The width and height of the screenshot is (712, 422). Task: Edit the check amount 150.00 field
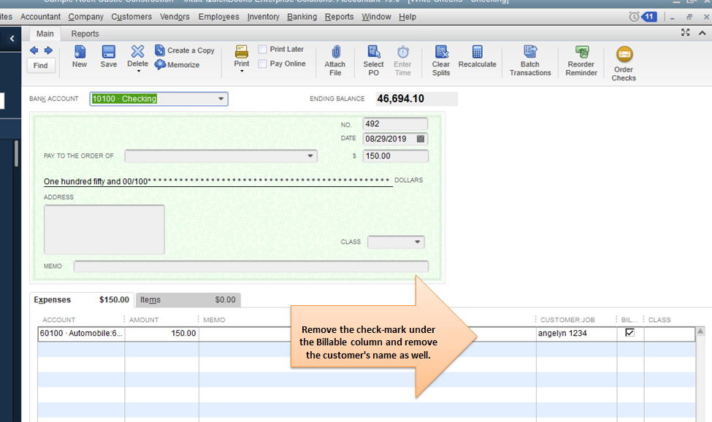tap(395, 156)
